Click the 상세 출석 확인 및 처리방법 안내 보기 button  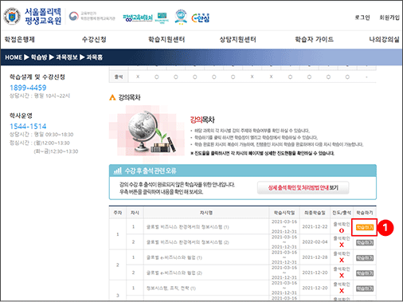tap(303, 188)
